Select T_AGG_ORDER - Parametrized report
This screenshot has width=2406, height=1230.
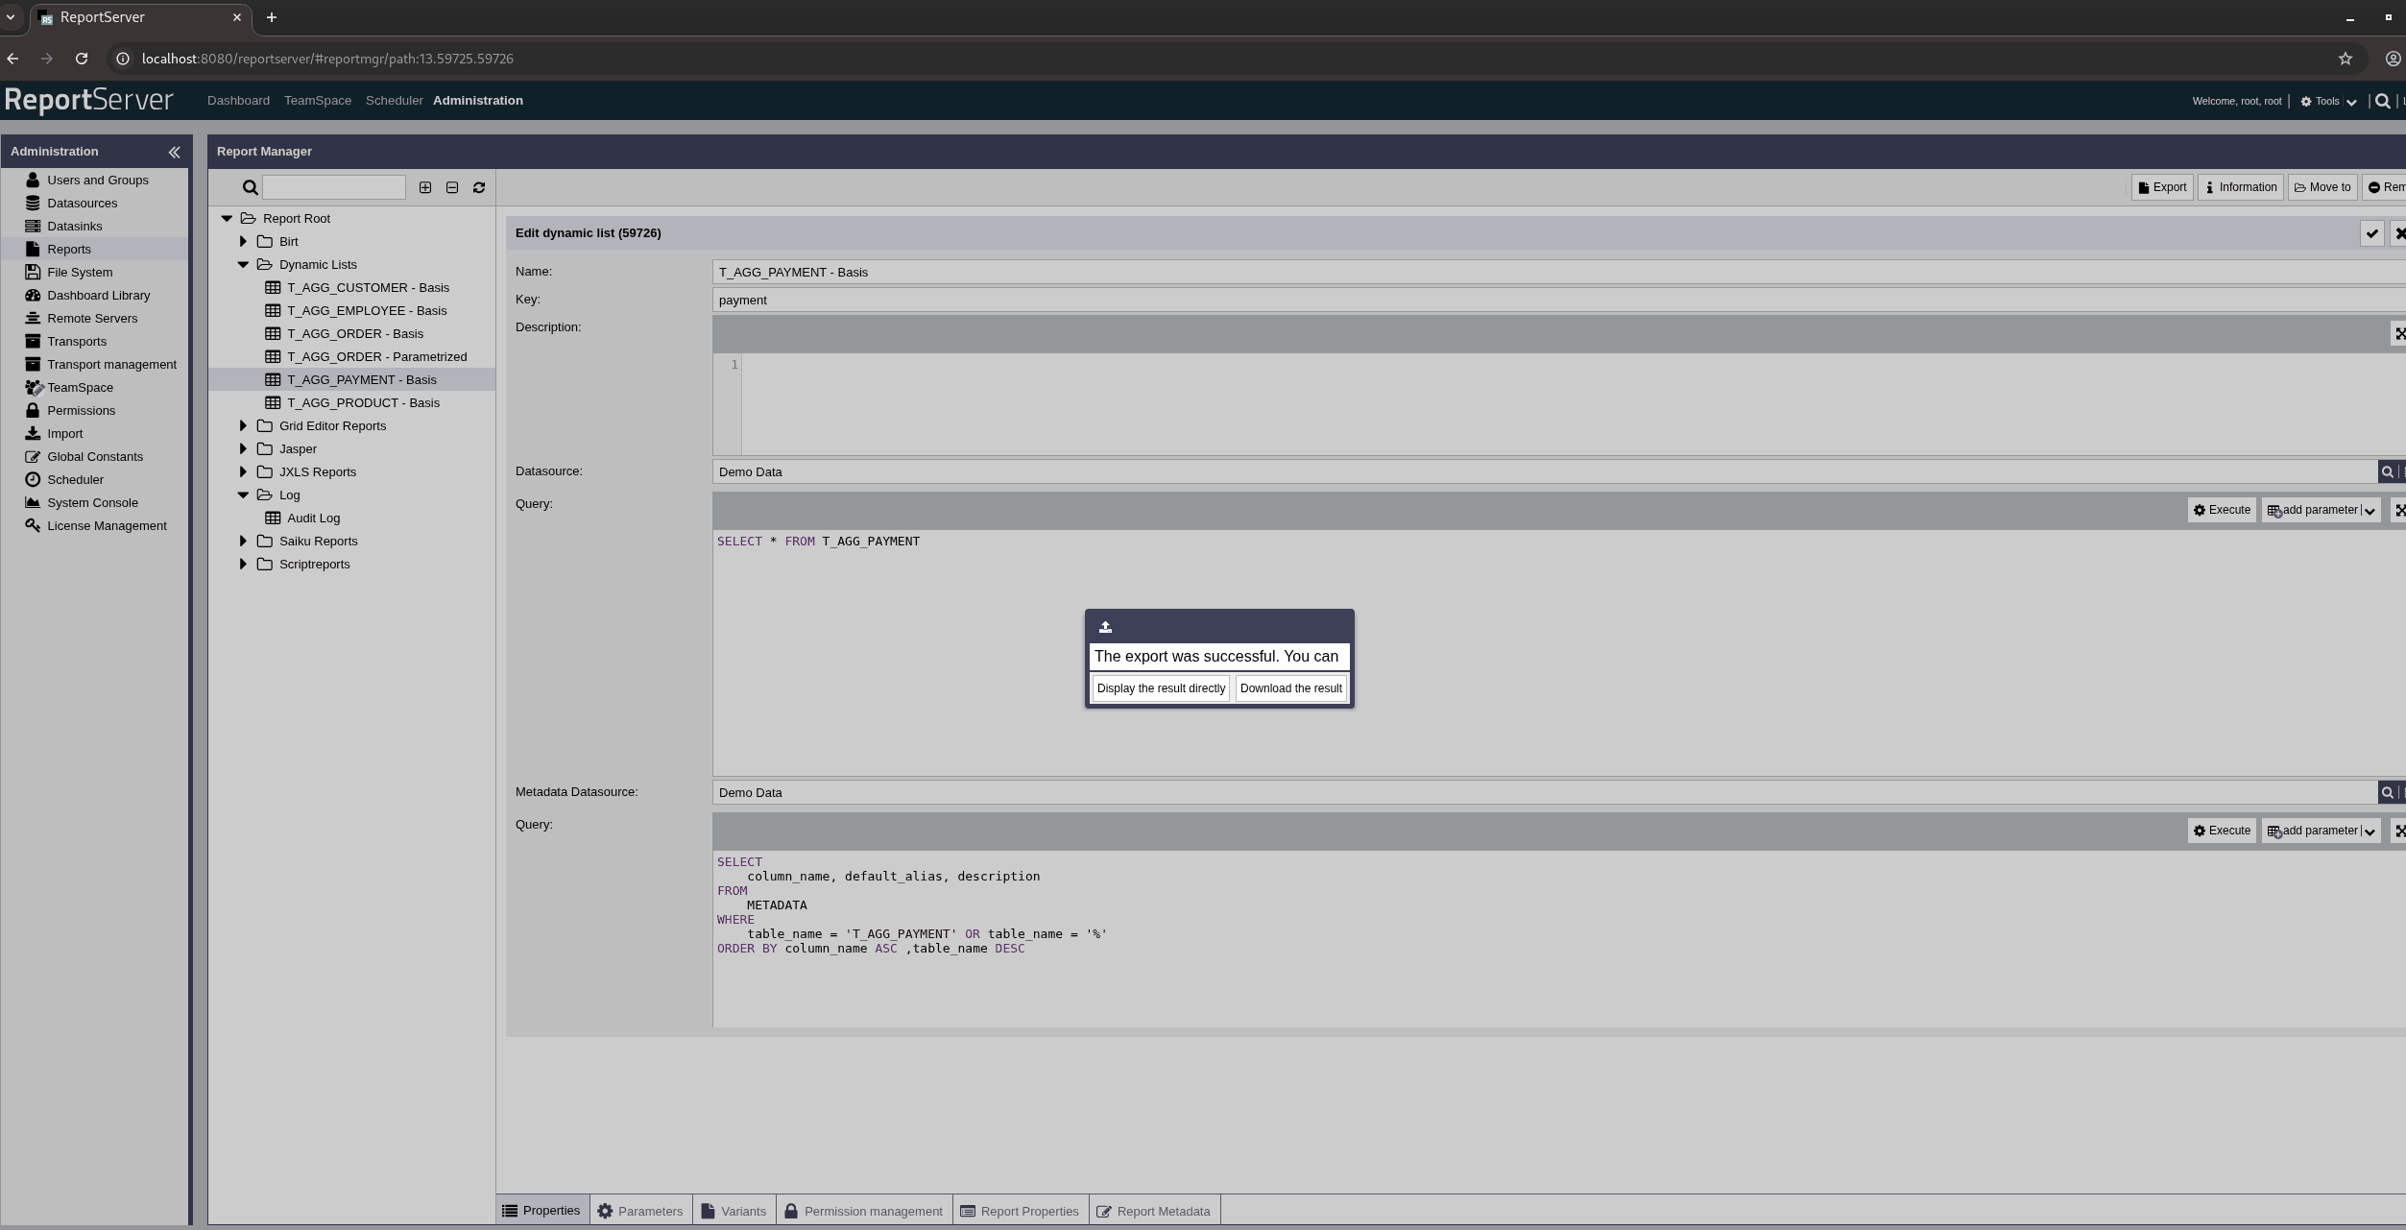tap(376, 356)
